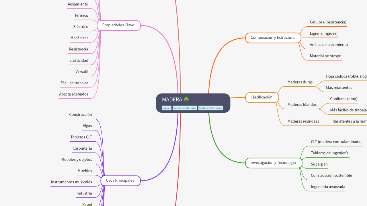Select the Anillos de crecimiento node
The width and height of the screenshot is (367, 206).
click(329, 45)
